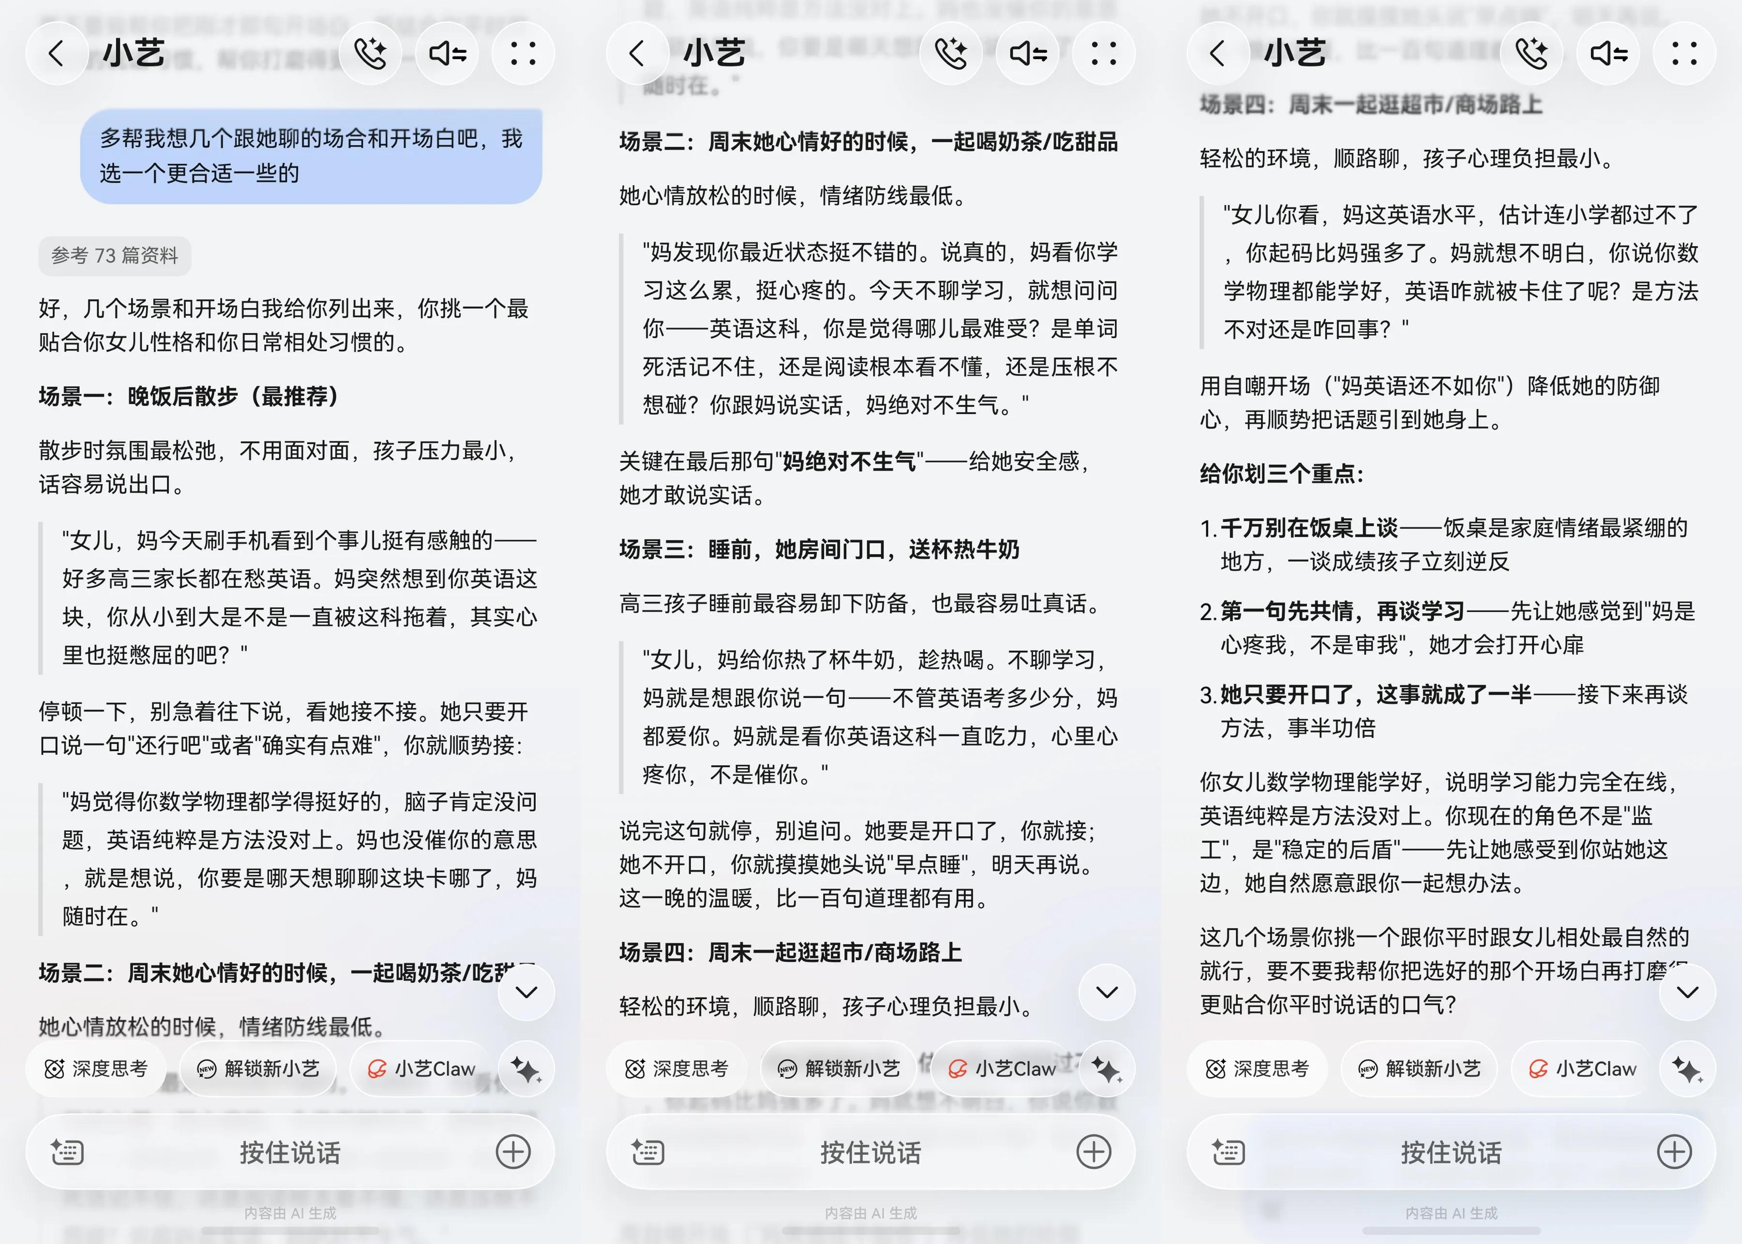Tap 场景四 heading in middle screen

790,952
